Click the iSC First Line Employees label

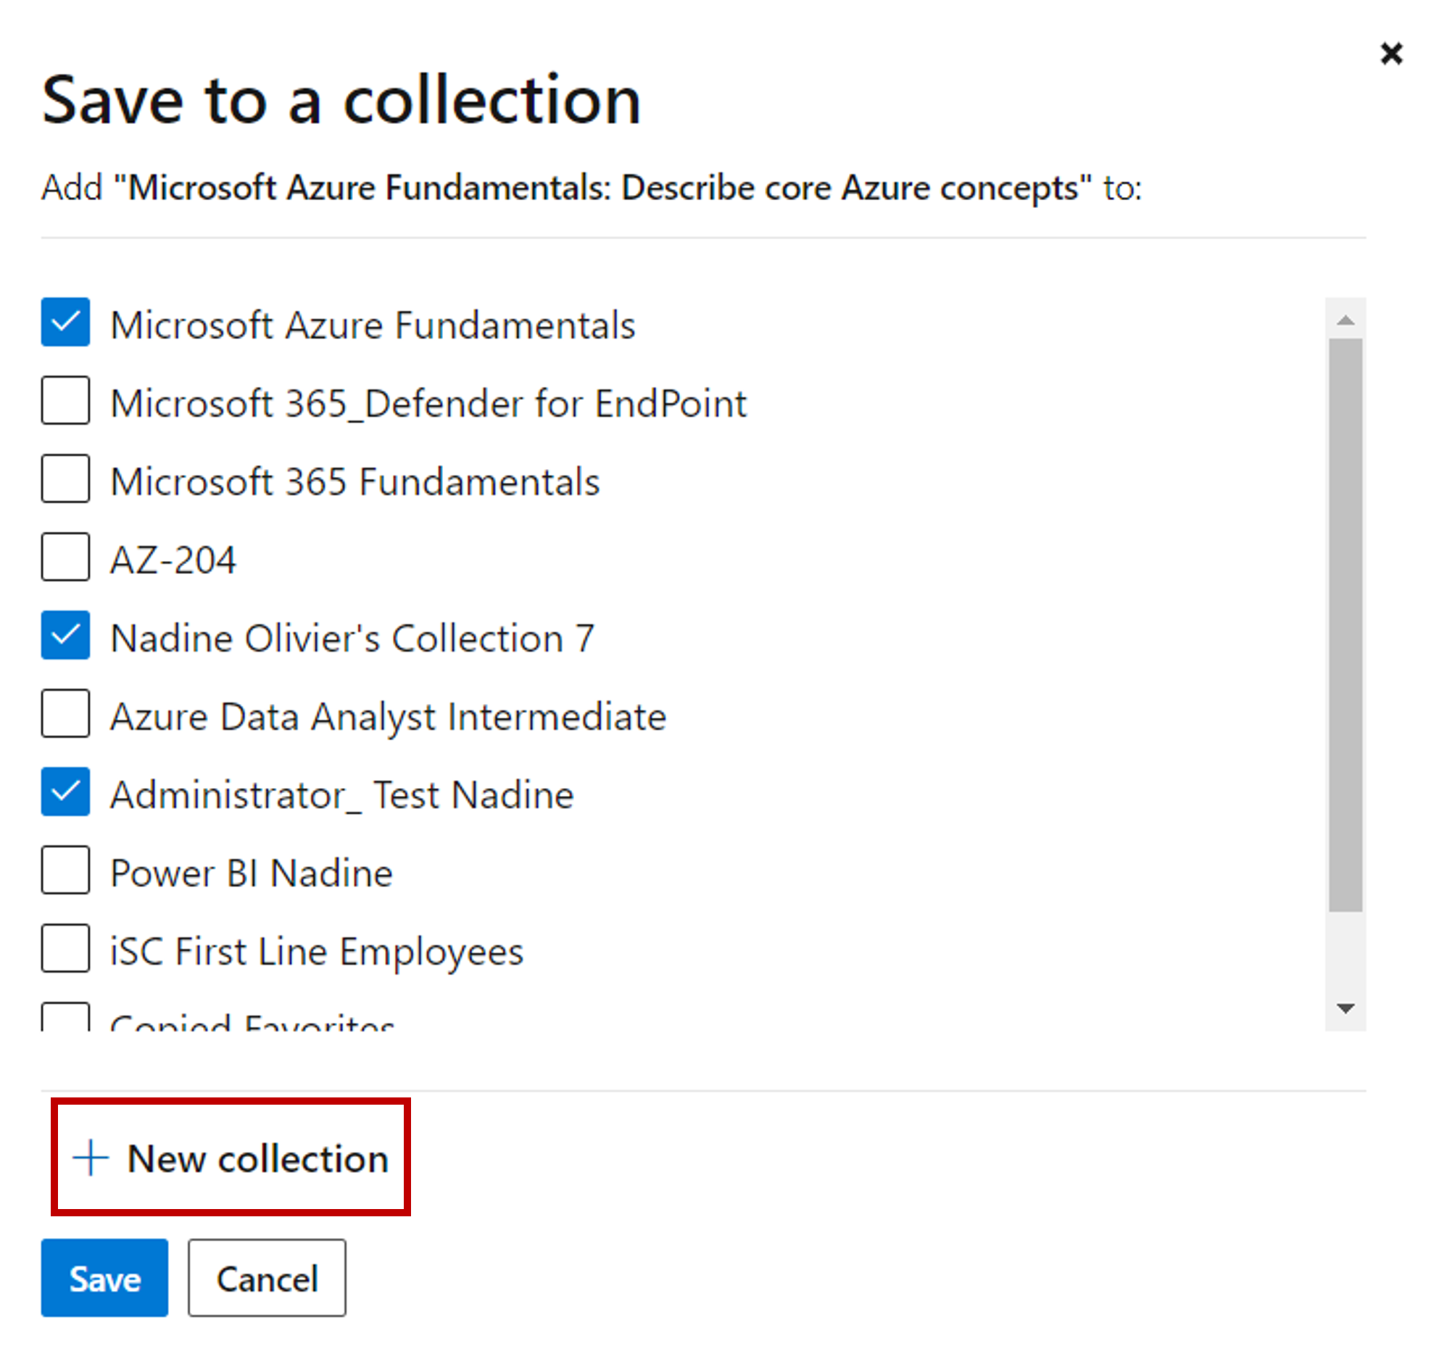click(317, 952)
